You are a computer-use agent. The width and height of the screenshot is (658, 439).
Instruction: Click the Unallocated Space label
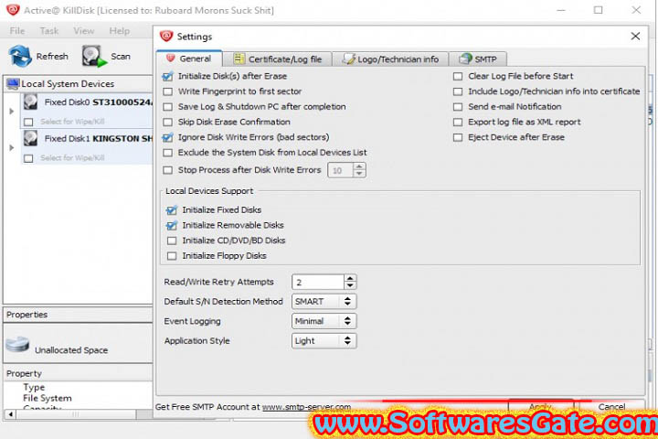(x=71, y=350)
